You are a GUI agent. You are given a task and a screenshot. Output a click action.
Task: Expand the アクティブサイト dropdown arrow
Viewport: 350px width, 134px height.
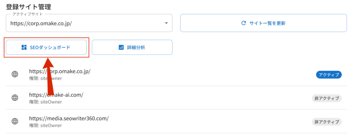pyautogui.click(x=166, y=23)
